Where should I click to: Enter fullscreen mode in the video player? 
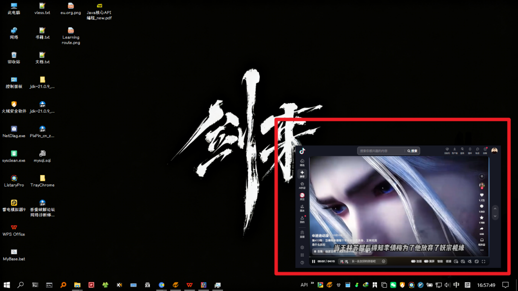pyautogui.click(x=483, y=261)
